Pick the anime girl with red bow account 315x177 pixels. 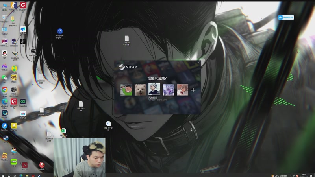point(182,90)
